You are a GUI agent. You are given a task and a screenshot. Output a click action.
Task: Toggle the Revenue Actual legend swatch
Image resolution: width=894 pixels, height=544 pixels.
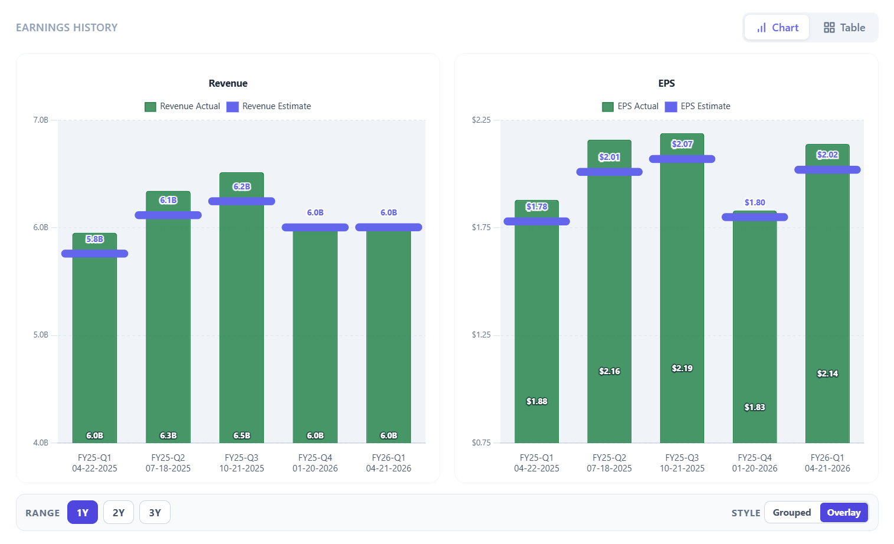pyautogui.click(x=150, y=107)
